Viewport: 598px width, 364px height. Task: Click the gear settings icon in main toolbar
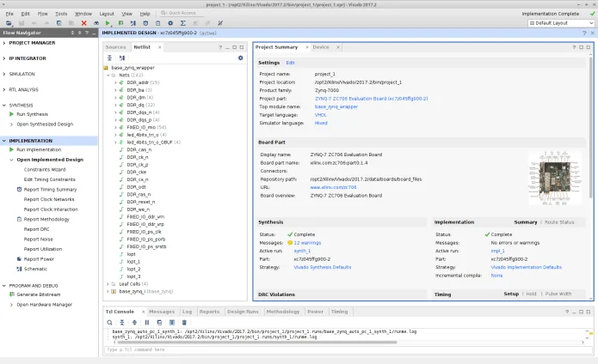point(170,23)
